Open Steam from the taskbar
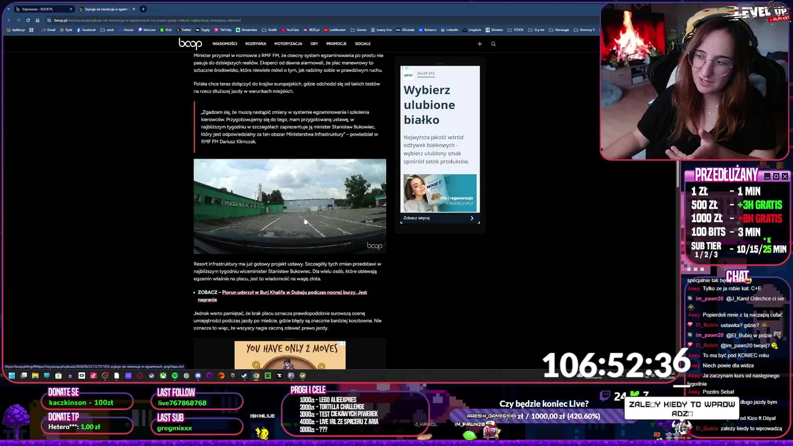This screenshot has height=446, width=793. pos(244,375)
